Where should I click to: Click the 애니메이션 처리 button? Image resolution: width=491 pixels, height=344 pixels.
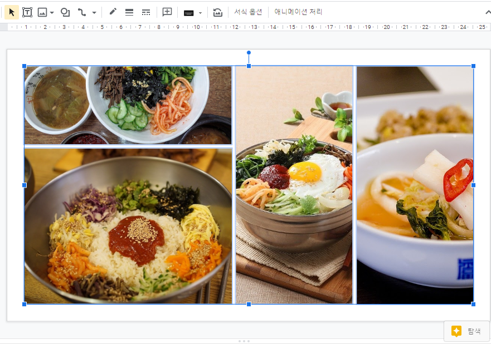(x=298, y=12)
